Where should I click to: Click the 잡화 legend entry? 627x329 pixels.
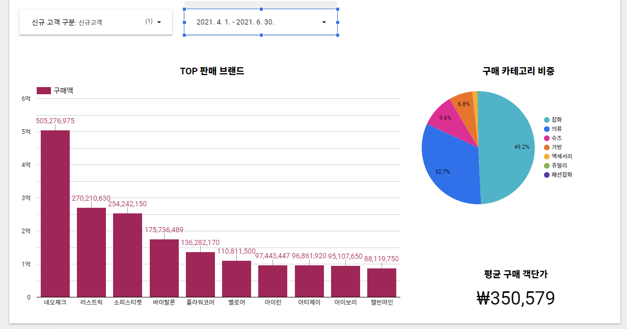[x=552, y=120]
